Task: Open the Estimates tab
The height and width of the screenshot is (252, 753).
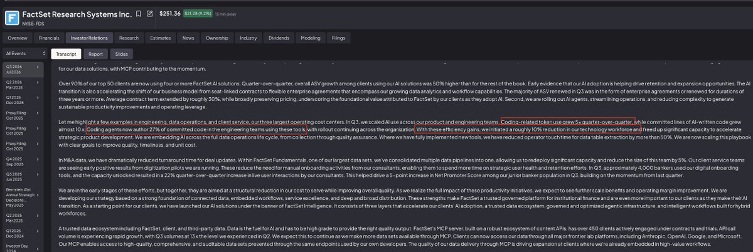Action: (x=160, y=38)
